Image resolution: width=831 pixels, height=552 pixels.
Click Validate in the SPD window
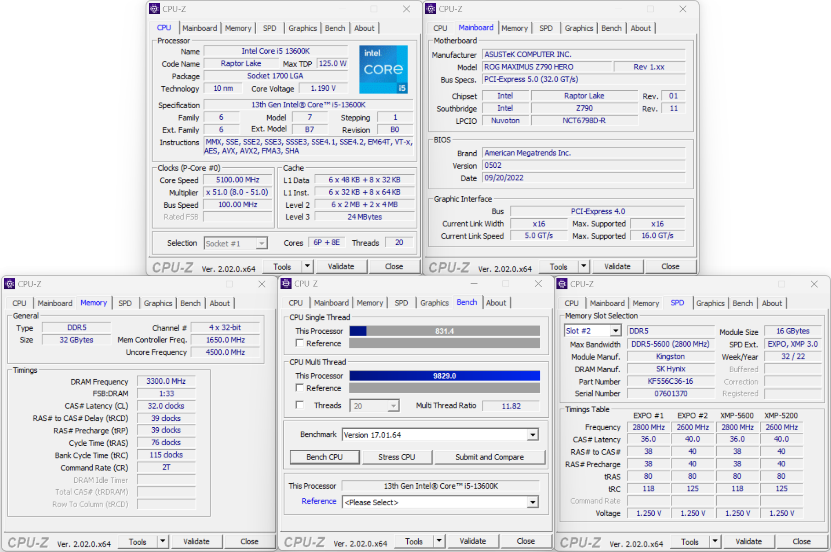[x=748, y=541]
